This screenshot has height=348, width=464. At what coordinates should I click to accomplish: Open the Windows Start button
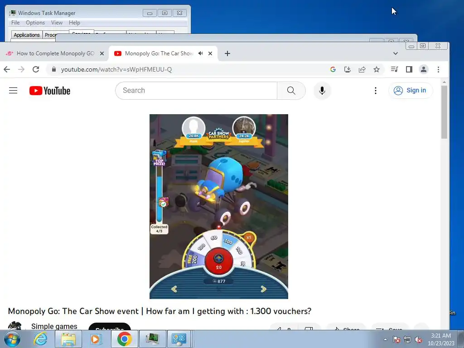click(x=11, y=339)
